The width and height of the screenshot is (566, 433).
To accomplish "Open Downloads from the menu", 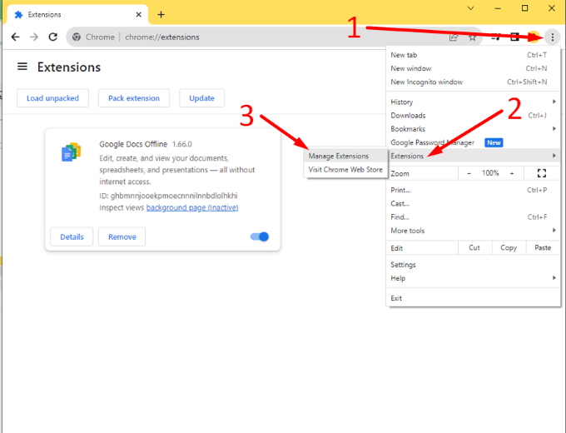I will pos(474,115).
